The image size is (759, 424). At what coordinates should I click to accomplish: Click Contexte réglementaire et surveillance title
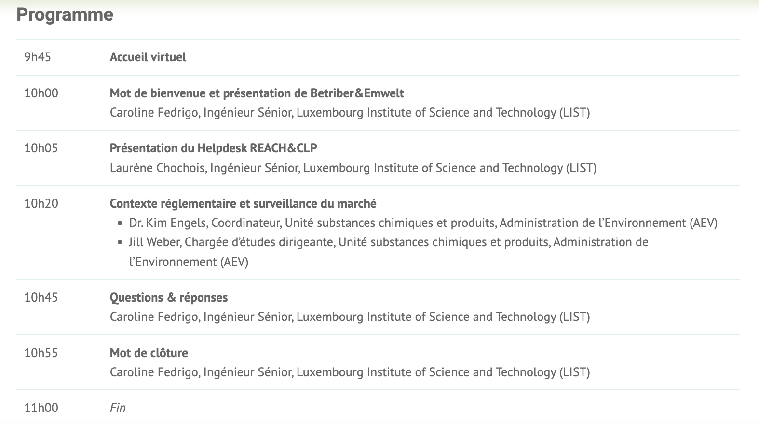point(243,203)
